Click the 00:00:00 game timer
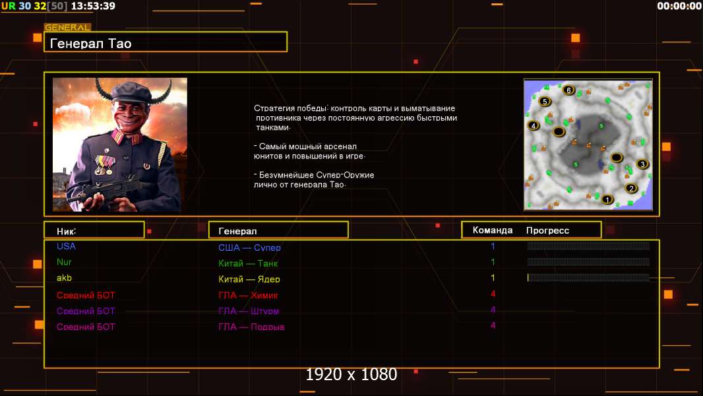This screenshot has width=703, height=396. tap(679, 6)
